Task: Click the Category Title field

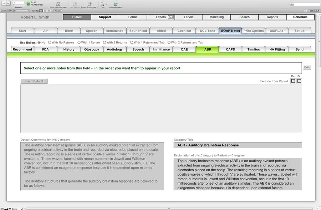Action: (238, 145)
